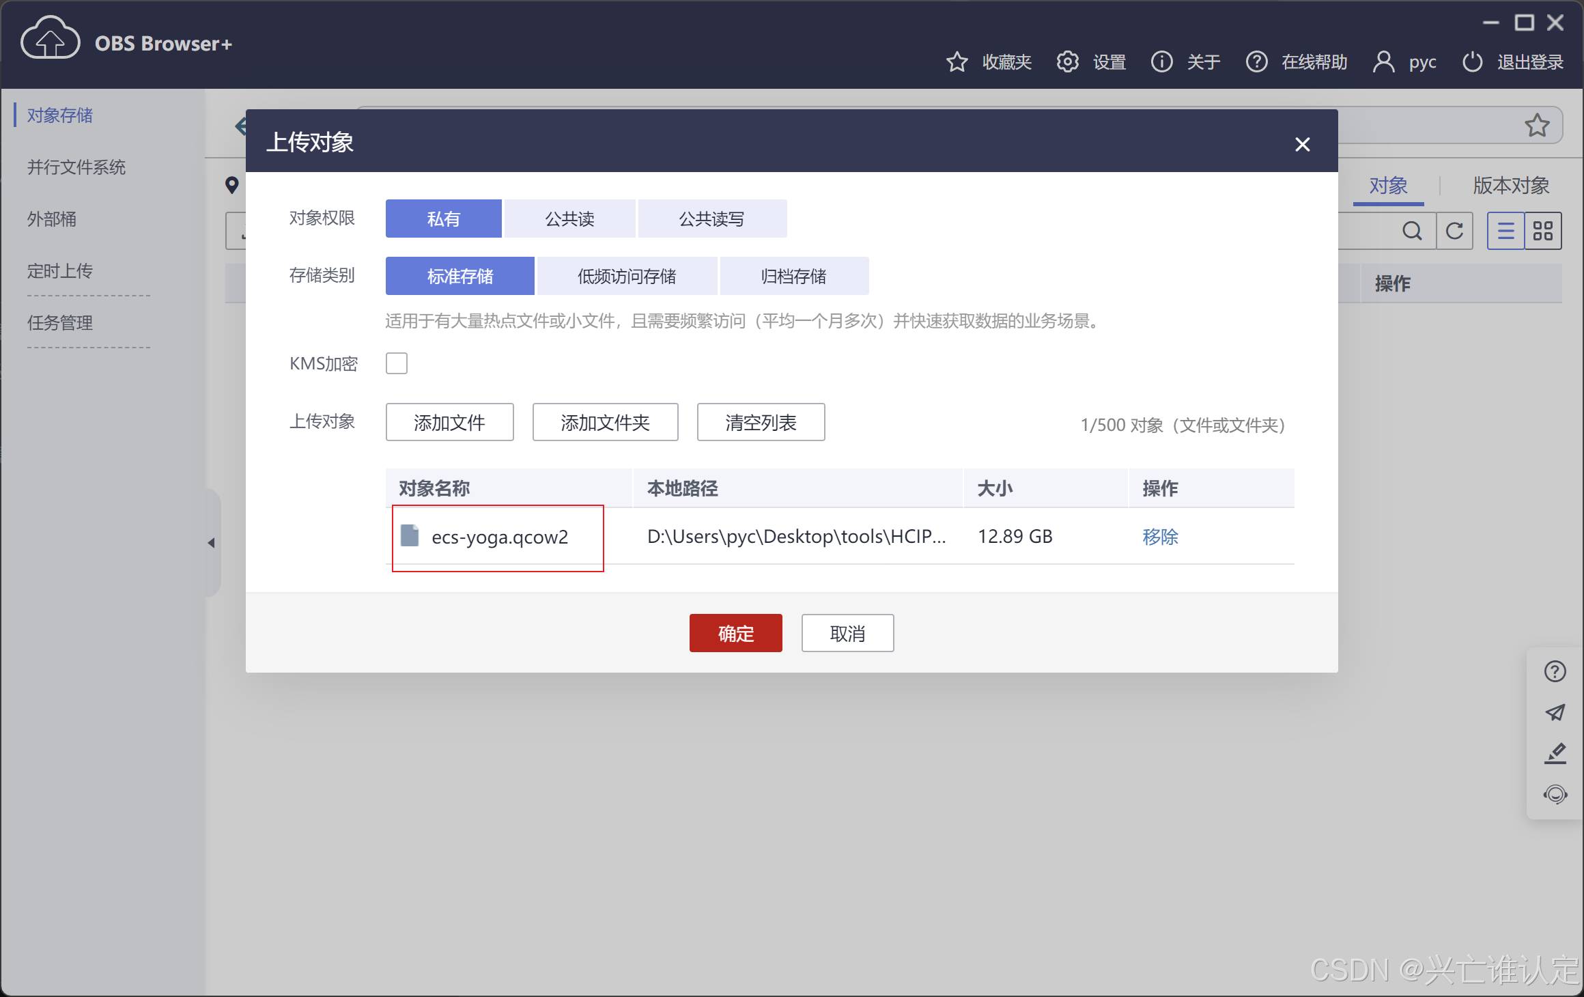The width and height of the screenshot is (1584, 997).
Task: Click the pyc username text
Action: pos(1422,62)
